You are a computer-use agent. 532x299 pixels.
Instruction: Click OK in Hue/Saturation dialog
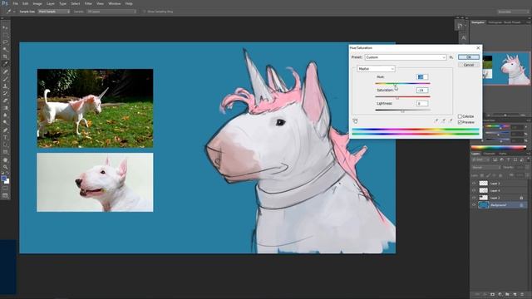[469, 57]
